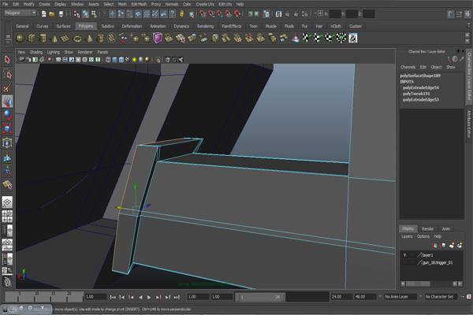Screen dimensions: 473x315
Task: Create a polygon torus from the shelf
Action: coord(77,39)
